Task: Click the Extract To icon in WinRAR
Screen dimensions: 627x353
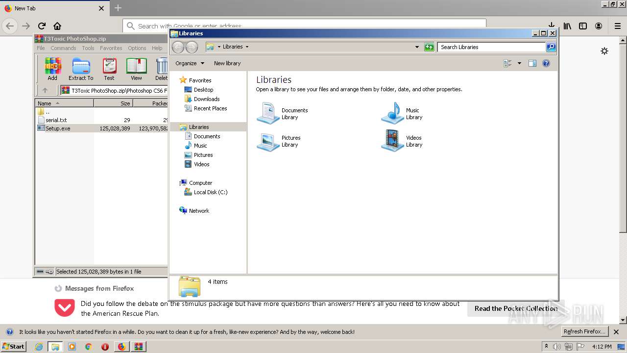Action: [81, 69]
